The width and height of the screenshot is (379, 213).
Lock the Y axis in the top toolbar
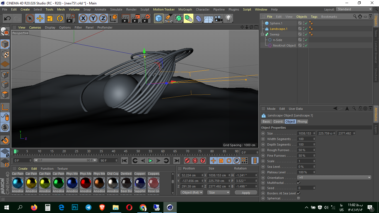pos(93,18)
